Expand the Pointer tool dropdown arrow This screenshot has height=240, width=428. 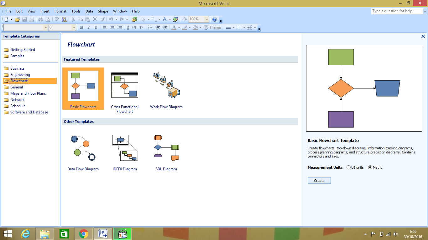tap(149, 19)
